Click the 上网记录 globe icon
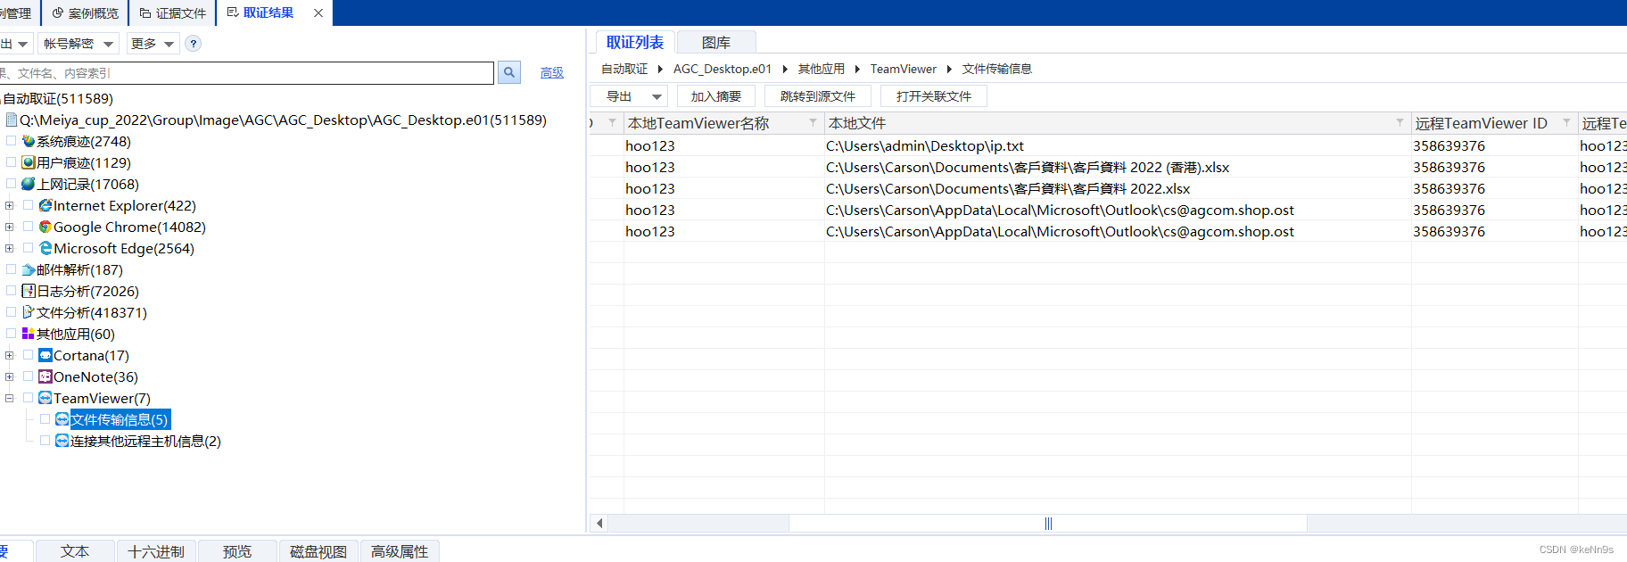Viewport: 1627px width, 562px height. (x=29, y=184)
